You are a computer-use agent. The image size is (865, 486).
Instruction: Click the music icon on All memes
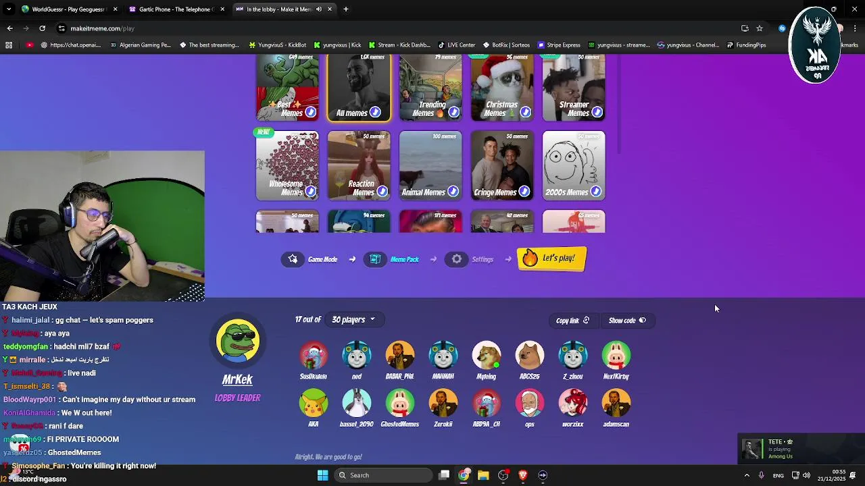coord(375,112)
